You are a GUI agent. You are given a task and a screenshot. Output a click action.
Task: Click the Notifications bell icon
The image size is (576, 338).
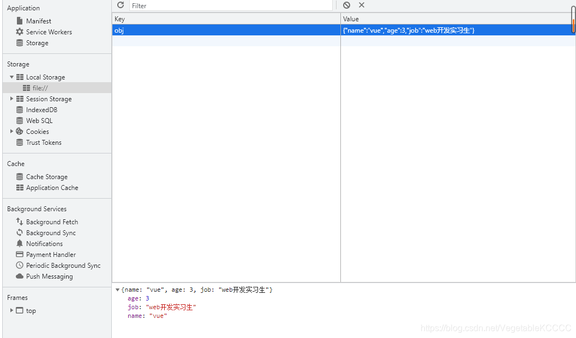click(x=20, y=243)
